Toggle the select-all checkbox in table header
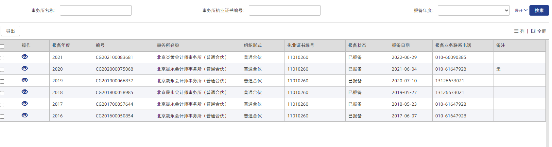552x147 pixels. (x=2, y=46)
